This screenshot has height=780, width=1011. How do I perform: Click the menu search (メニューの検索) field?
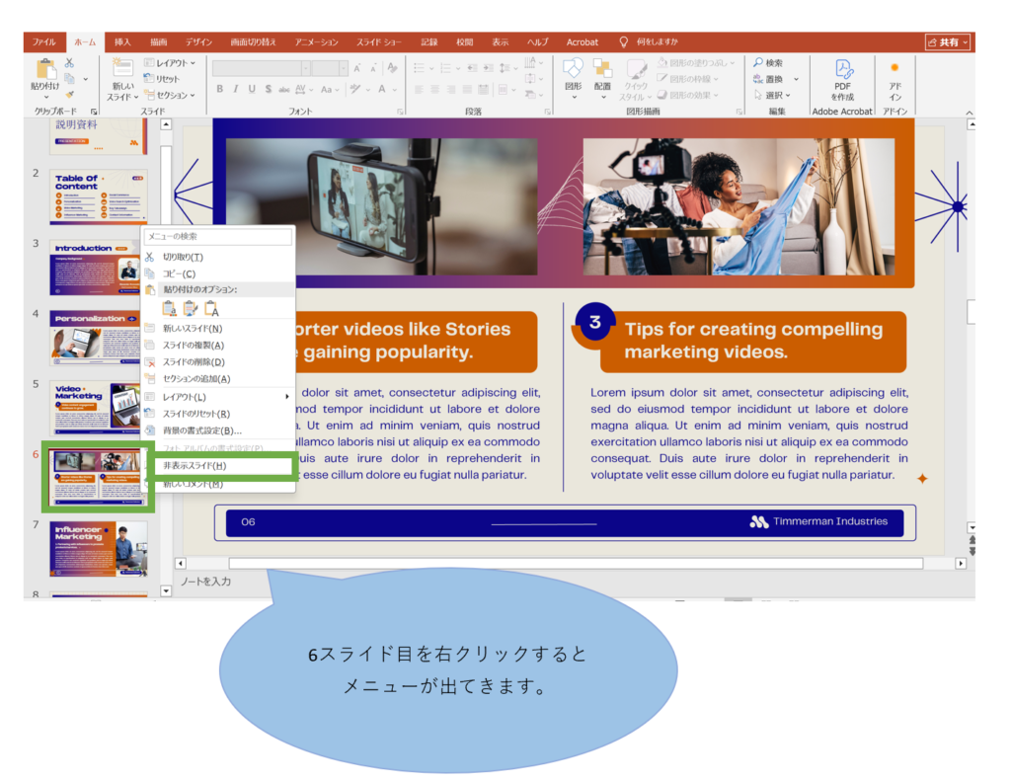[217, 237]
